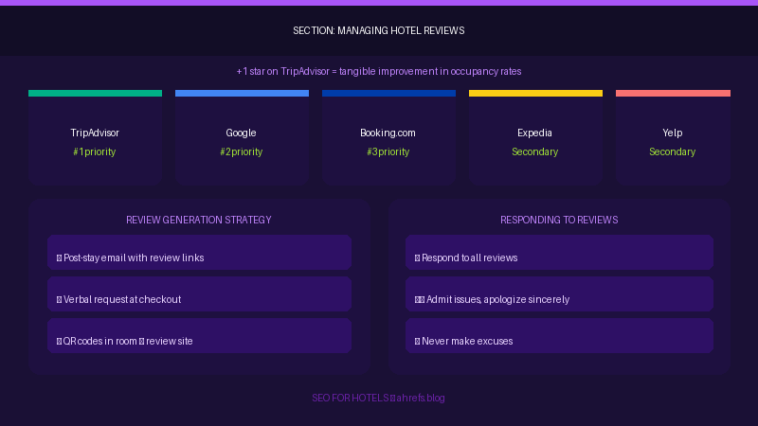Viewport: 758px width, 426px height.
Task: Select 'Post-stay email with review links' item
Action: pyautogui.click(x=199, y=252)
